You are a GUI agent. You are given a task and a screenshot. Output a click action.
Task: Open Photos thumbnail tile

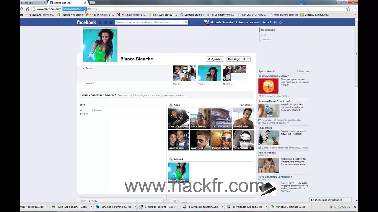click(x=209, y=73)
